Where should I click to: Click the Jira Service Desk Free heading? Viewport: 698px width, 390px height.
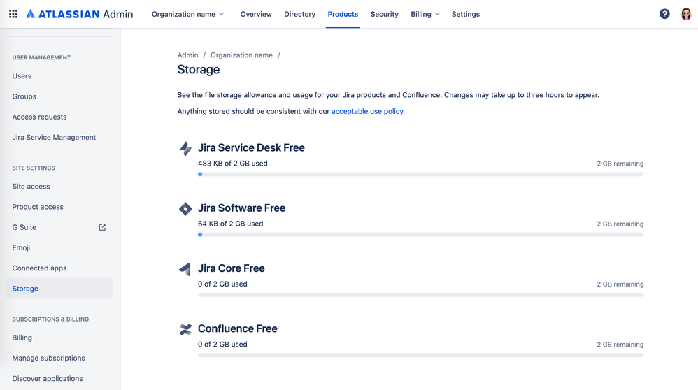pos(251,147)
